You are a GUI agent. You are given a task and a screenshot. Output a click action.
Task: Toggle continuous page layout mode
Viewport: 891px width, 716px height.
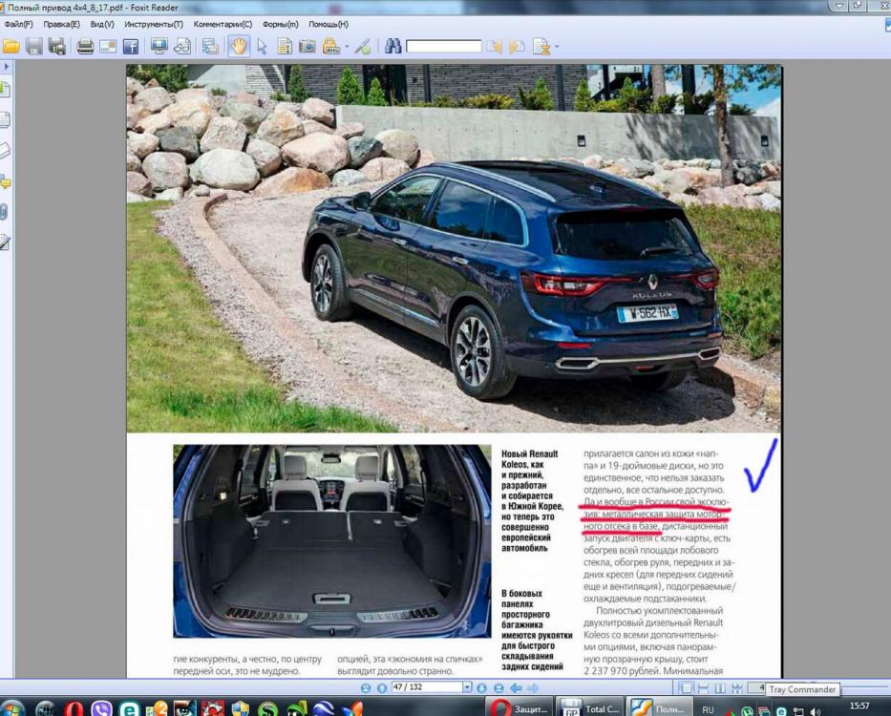703,688
